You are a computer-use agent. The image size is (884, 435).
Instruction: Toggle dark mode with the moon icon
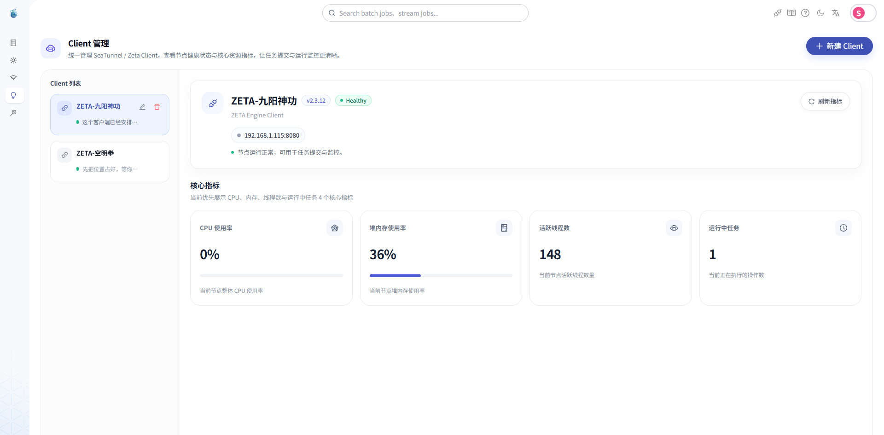[820, 13]
